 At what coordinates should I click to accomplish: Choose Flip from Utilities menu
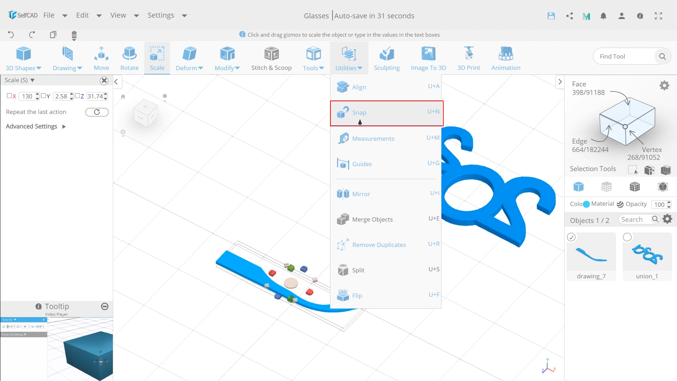click(x=386, y=295)
